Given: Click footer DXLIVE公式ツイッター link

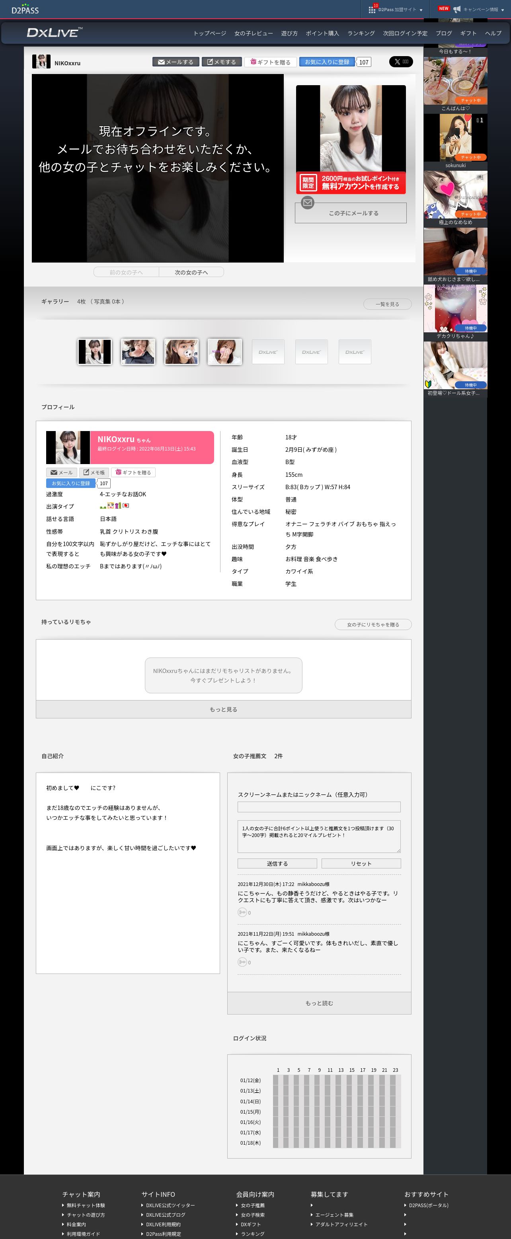Looking at the screenshot, I should (x=171, y=1205).
